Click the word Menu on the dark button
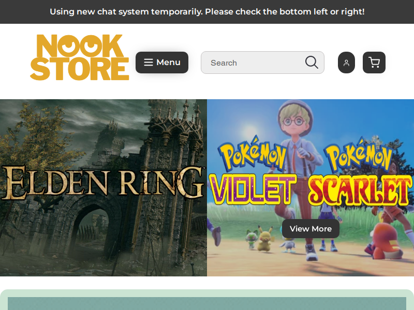Image resolution: width=414 pixels, height=310 pixels. click(169, 63)
